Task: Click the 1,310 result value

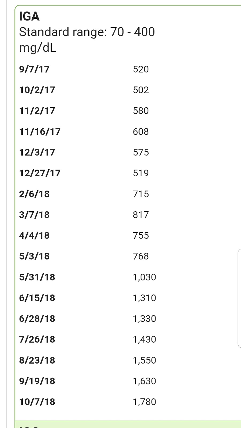Action: click(x=144, y=298)
